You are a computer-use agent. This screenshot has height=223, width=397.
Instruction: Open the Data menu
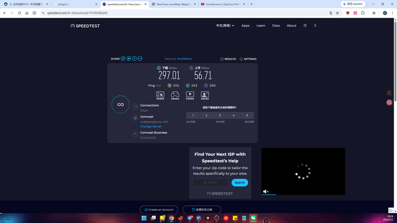pyautogui.click(x=276, y=26)
